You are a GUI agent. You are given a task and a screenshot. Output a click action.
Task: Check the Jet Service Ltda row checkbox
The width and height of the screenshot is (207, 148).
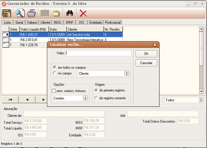[4, 35]
